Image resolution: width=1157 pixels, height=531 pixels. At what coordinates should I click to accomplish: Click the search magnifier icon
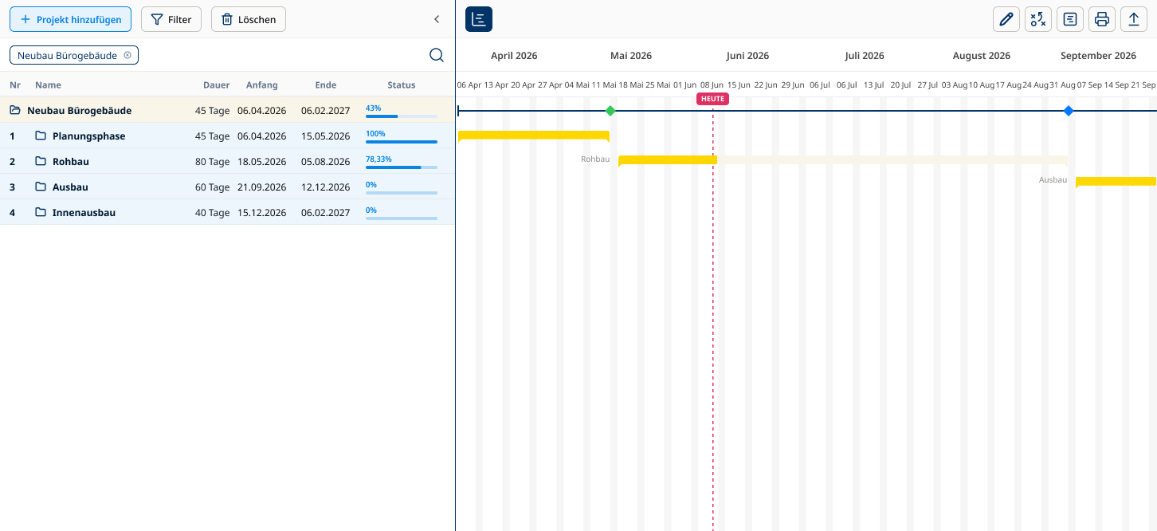pyautogui.click(x=437, y=55)
